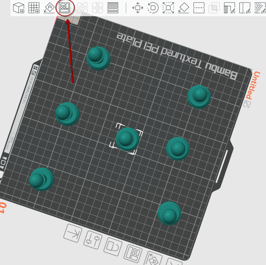Click the Untitled plate name label
266x265 pixels.
(255, 85)
